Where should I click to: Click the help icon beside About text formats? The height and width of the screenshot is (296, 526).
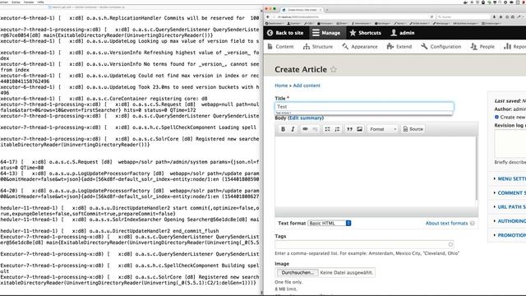click(x=473, y=223)
